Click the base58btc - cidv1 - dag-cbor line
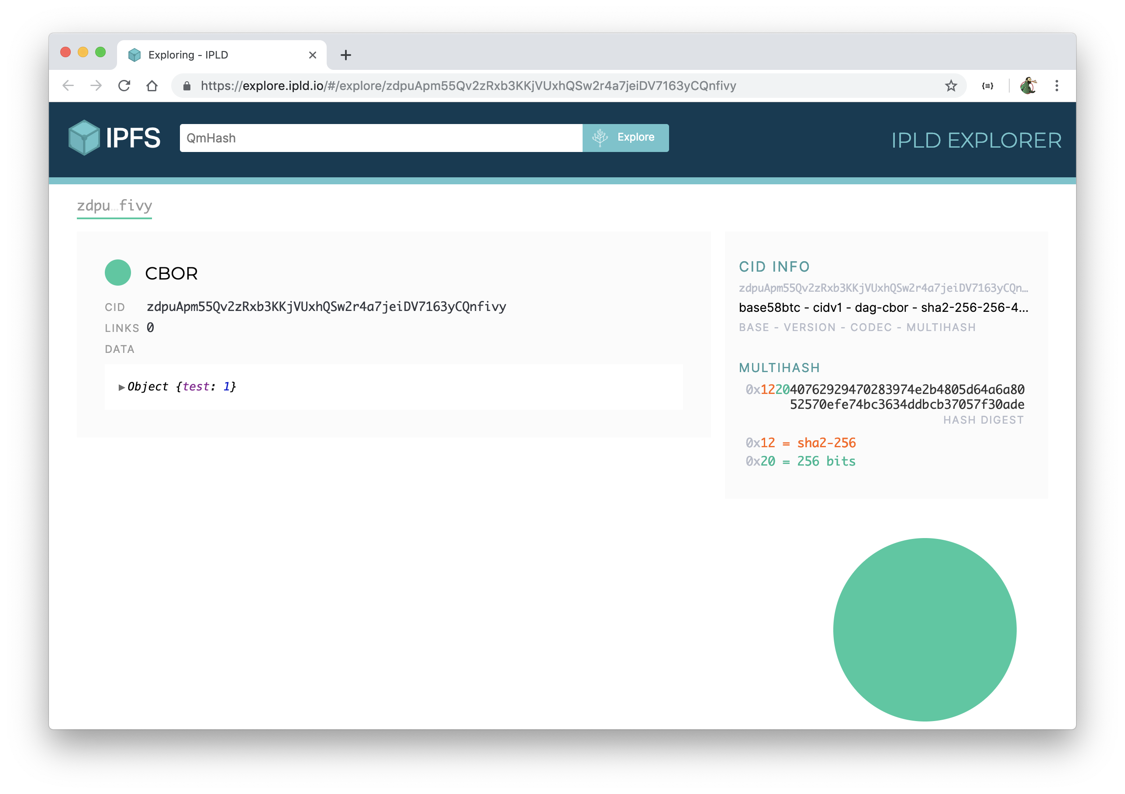The height and width of the screenshot is (794, 1125). click(x=883, y=307)
